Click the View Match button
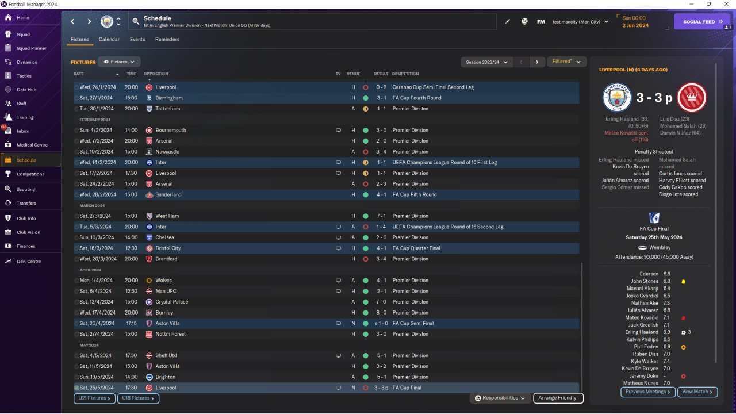The image size is (736, 414). tap(697, 392)
